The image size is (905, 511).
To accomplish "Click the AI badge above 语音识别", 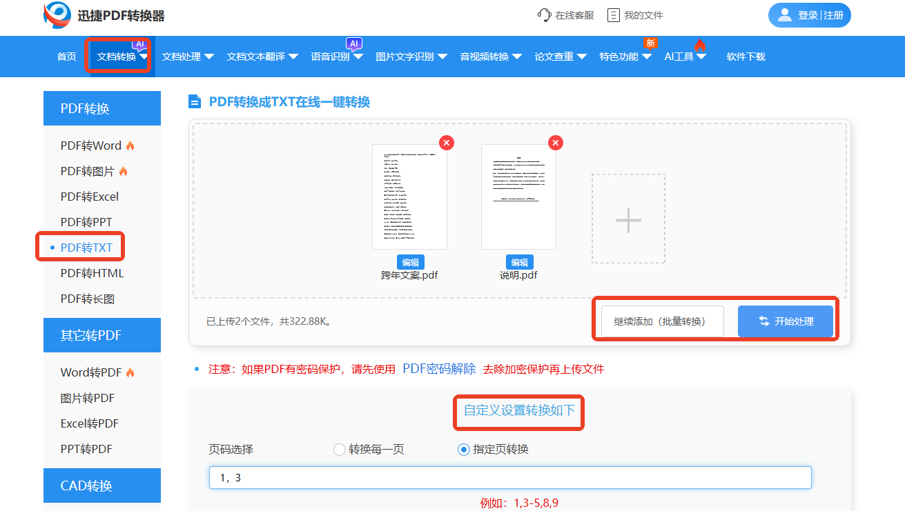I will pyautogui.click(x=354, y=43).
